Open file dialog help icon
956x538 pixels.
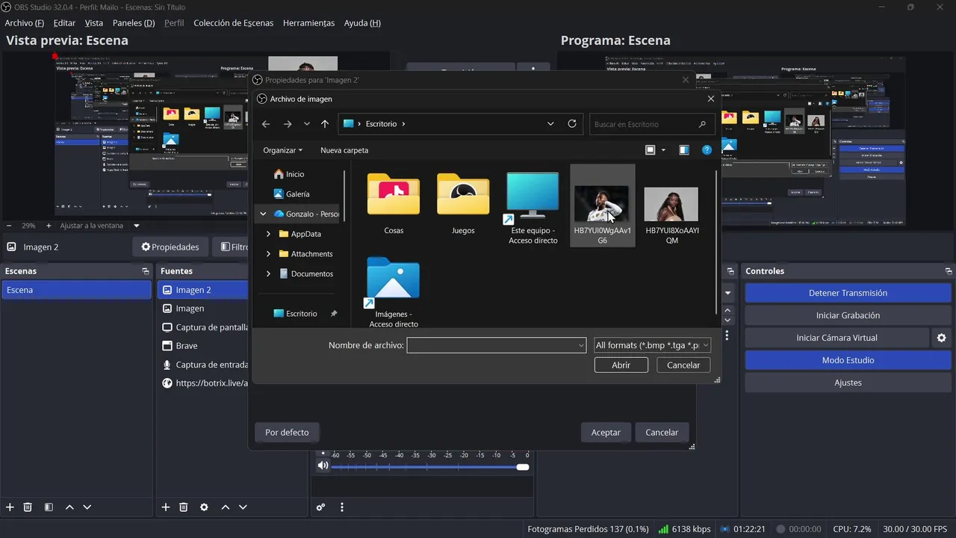coord(707,150)
